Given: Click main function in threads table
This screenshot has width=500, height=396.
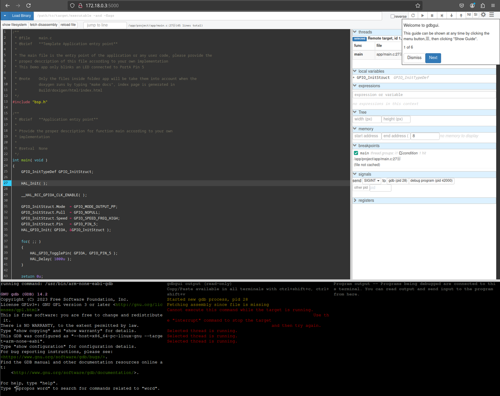Looking at the screenshot, I should tap(358, 54).
